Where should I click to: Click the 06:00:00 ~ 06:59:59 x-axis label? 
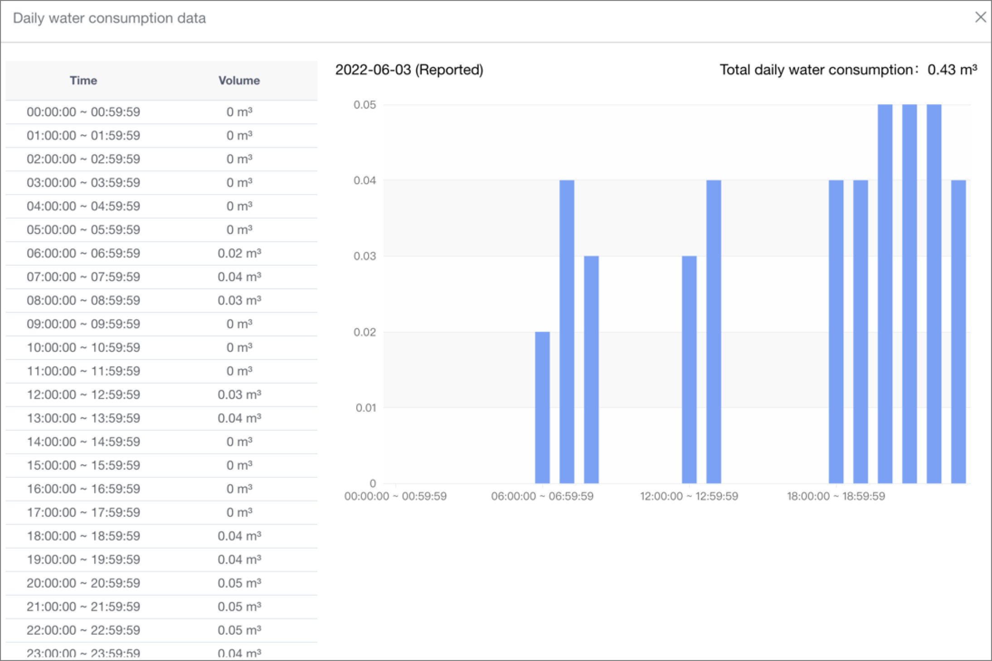[x=542, y=496]
